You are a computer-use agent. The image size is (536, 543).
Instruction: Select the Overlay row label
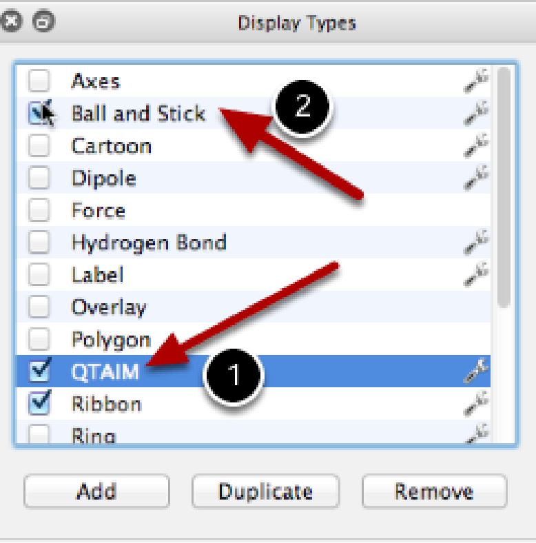pyautogui.click(x=109, y=307)
